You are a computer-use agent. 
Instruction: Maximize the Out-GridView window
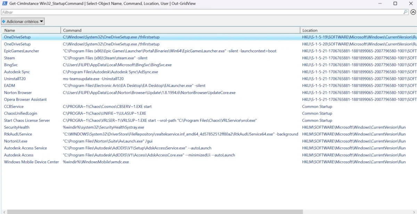pos(395,3)
